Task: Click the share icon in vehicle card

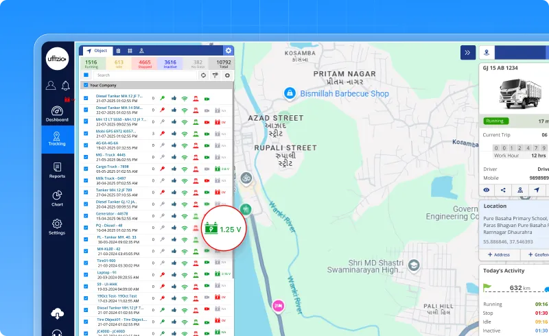Action: pyautogui.click(x=503, y=190)
